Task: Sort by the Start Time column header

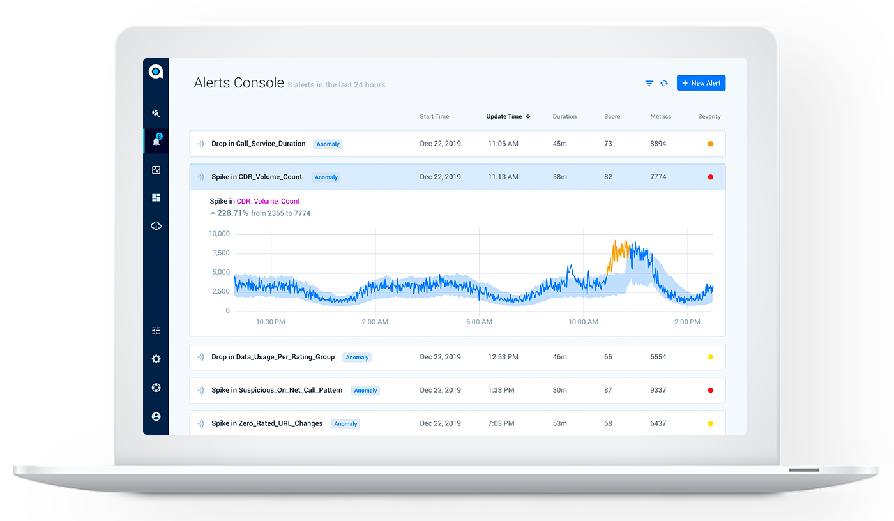Action: (434, 117)
